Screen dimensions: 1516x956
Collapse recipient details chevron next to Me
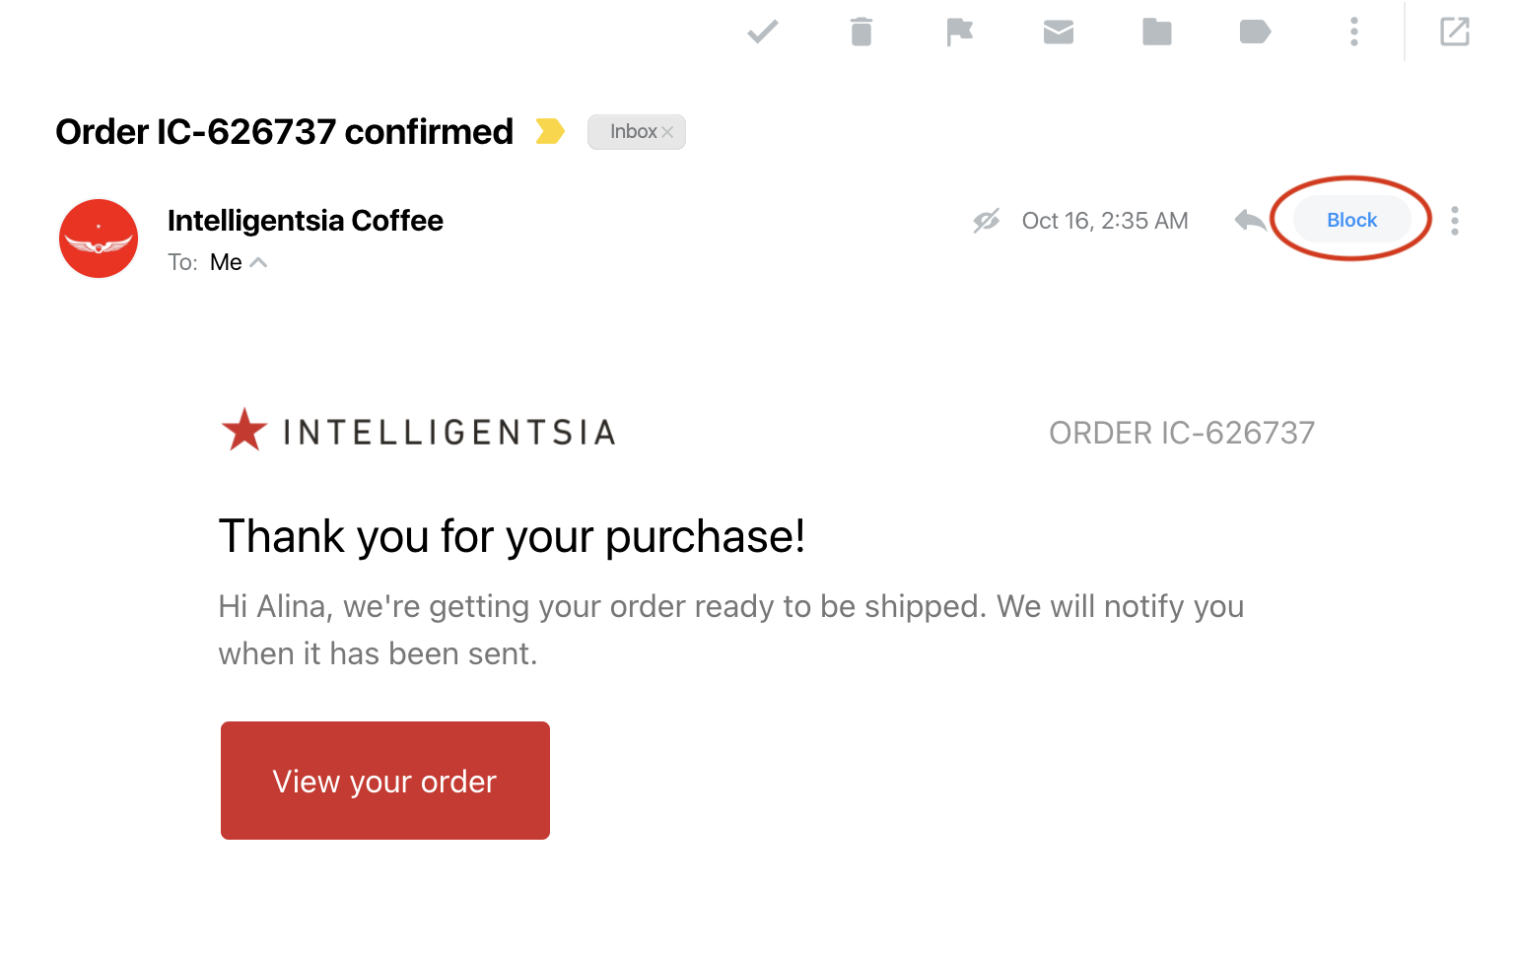258,262
